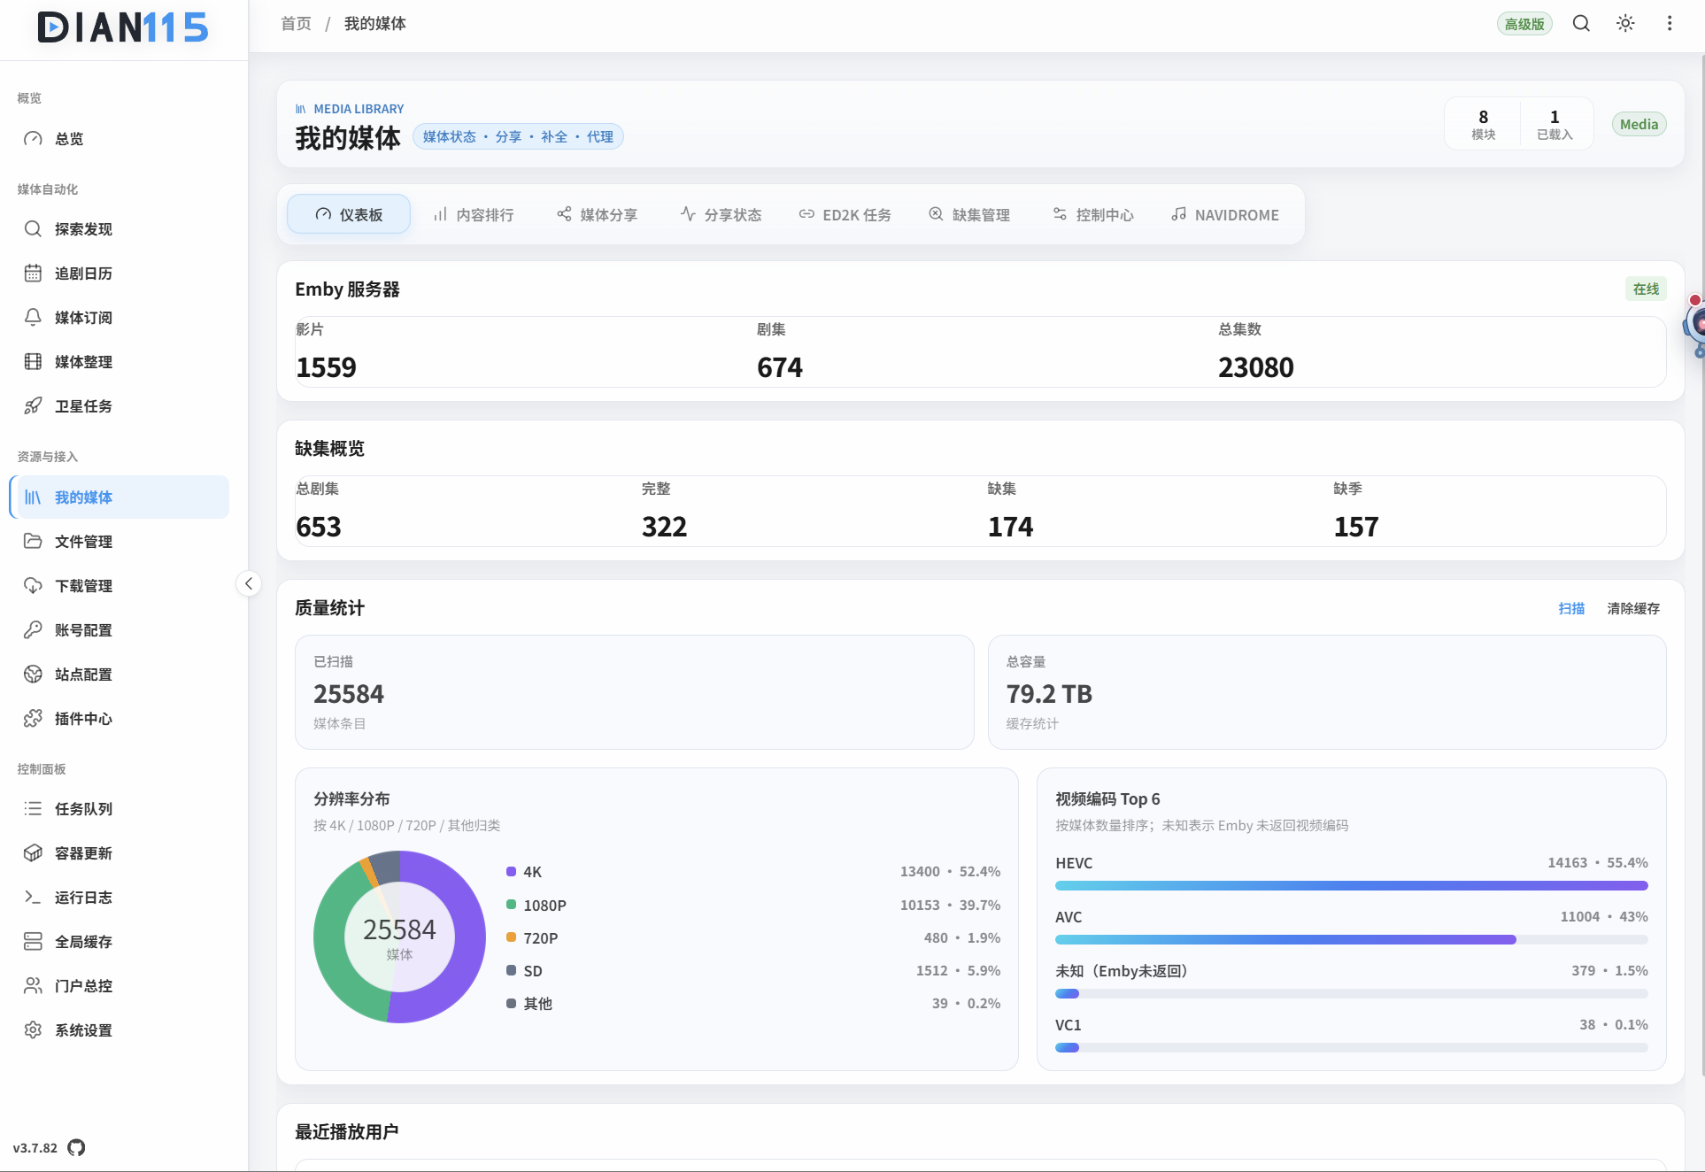1705x1172 pixels.
Task: Collapse the sidebar with the chevron button
Action: click(x=249, y=583)
